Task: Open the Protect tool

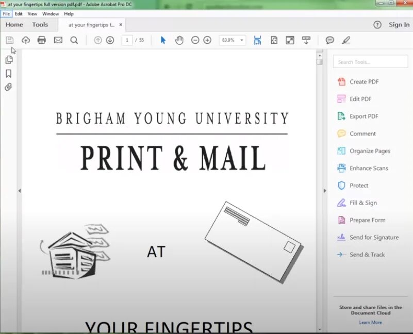Action: [x=353, y=186]
